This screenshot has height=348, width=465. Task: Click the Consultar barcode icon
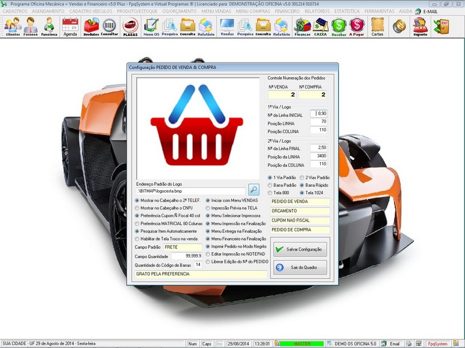tap(109, 26)
